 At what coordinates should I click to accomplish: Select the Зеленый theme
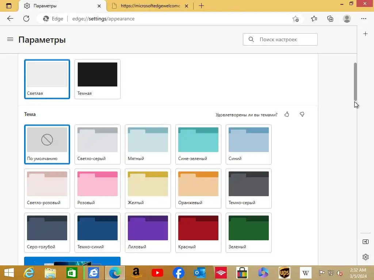coord(248,233)
